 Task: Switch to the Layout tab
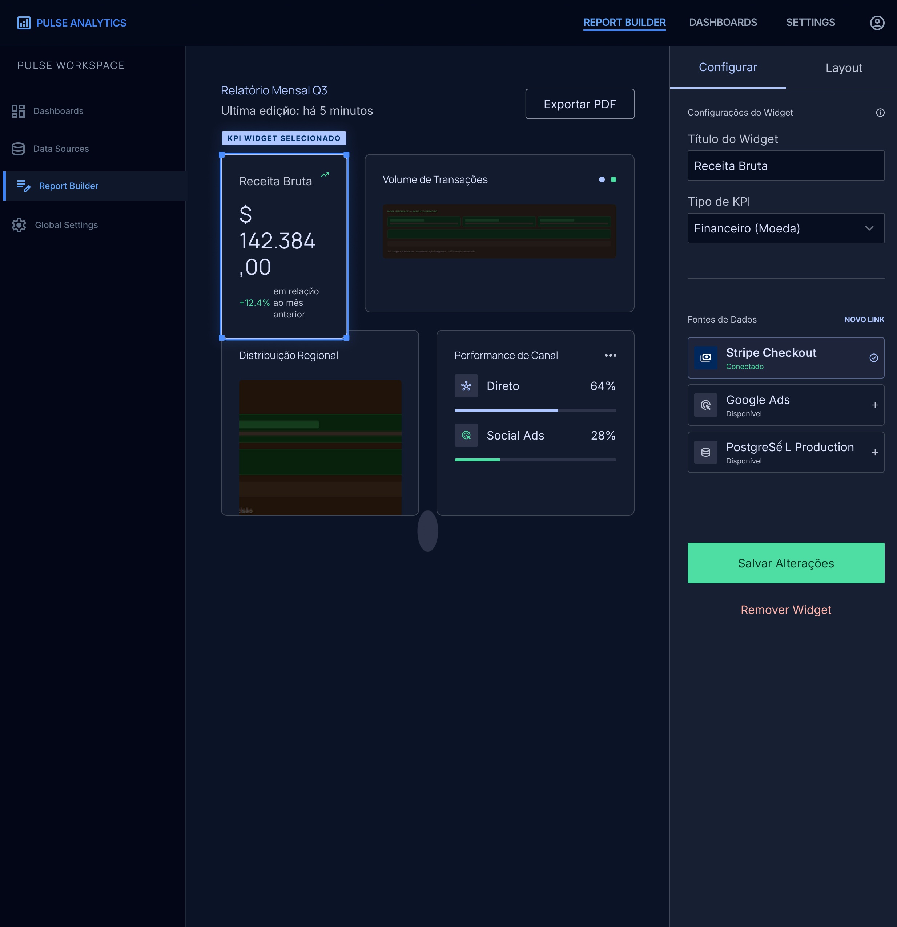[844, 68]
